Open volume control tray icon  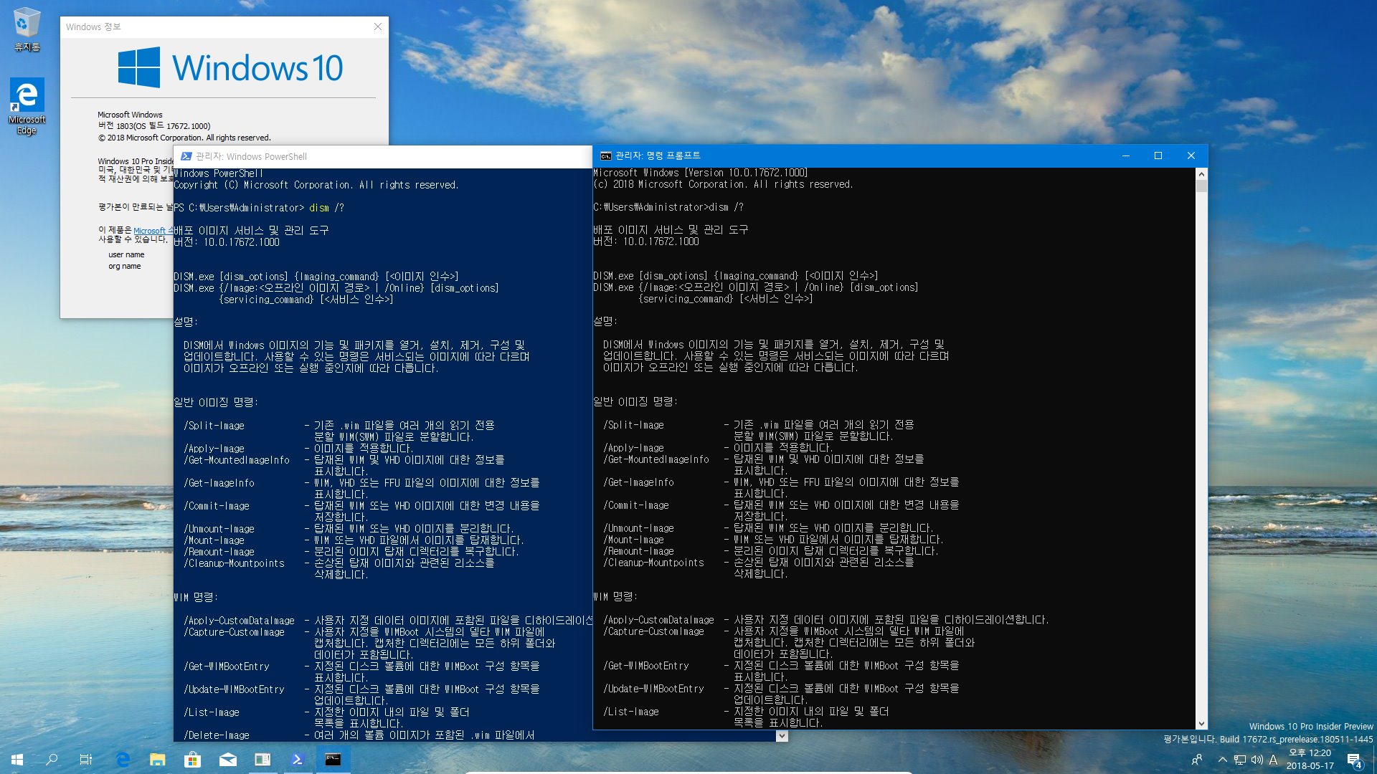[1257, 760]
